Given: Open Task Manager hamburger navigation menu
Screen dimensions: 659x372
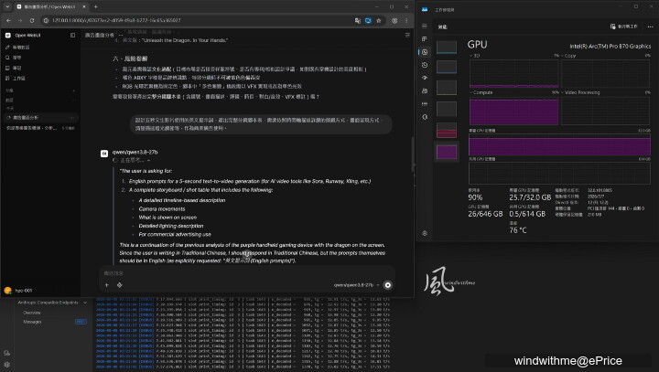Looking at the screenshot, I should tap(425, 26).
